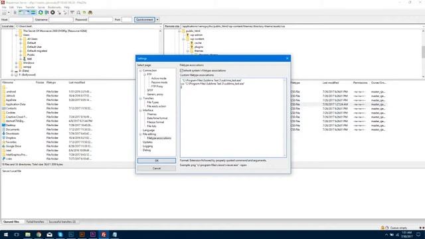This screenshot has height=239, width=425.
Task: Click the Quickconnect button
Action: 145,20
